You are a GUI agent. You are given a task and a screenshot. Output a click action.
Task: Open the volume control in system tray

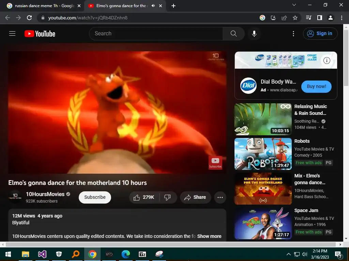click(305, 254)
